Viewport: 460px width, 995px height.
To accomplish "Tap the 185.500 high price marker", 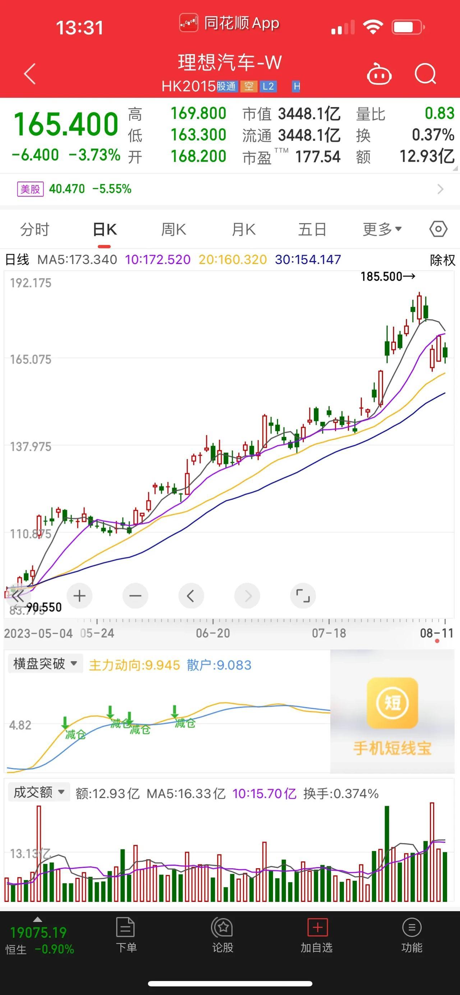I will pyautogui.click(x=388, y=277).
